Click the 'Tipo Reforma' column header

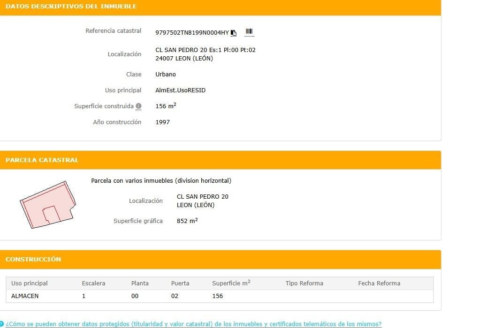304,283
